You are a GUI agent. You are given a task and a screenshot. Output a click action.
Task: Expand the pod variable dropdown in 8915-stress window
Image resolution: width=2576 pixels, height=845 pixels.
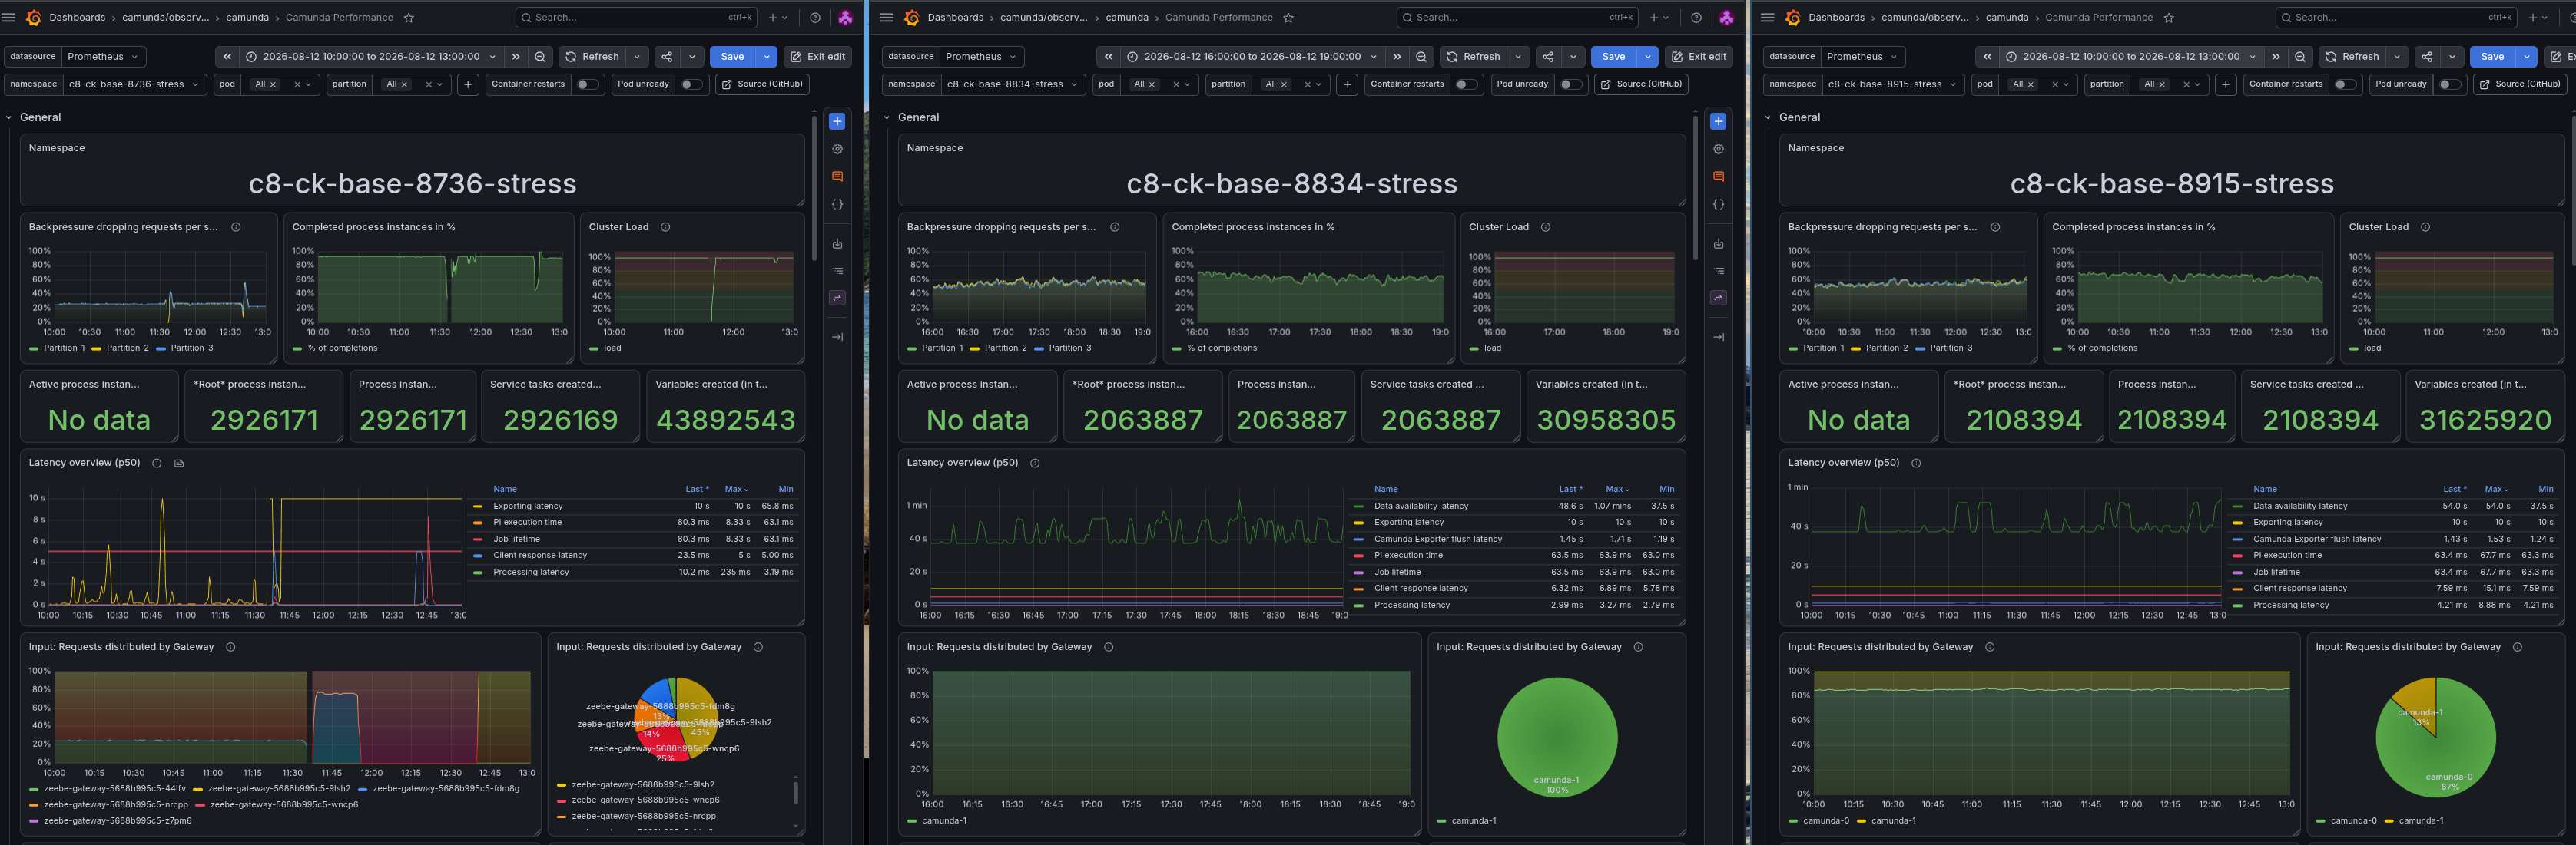pyautogui.click(x=2067, y=84)
